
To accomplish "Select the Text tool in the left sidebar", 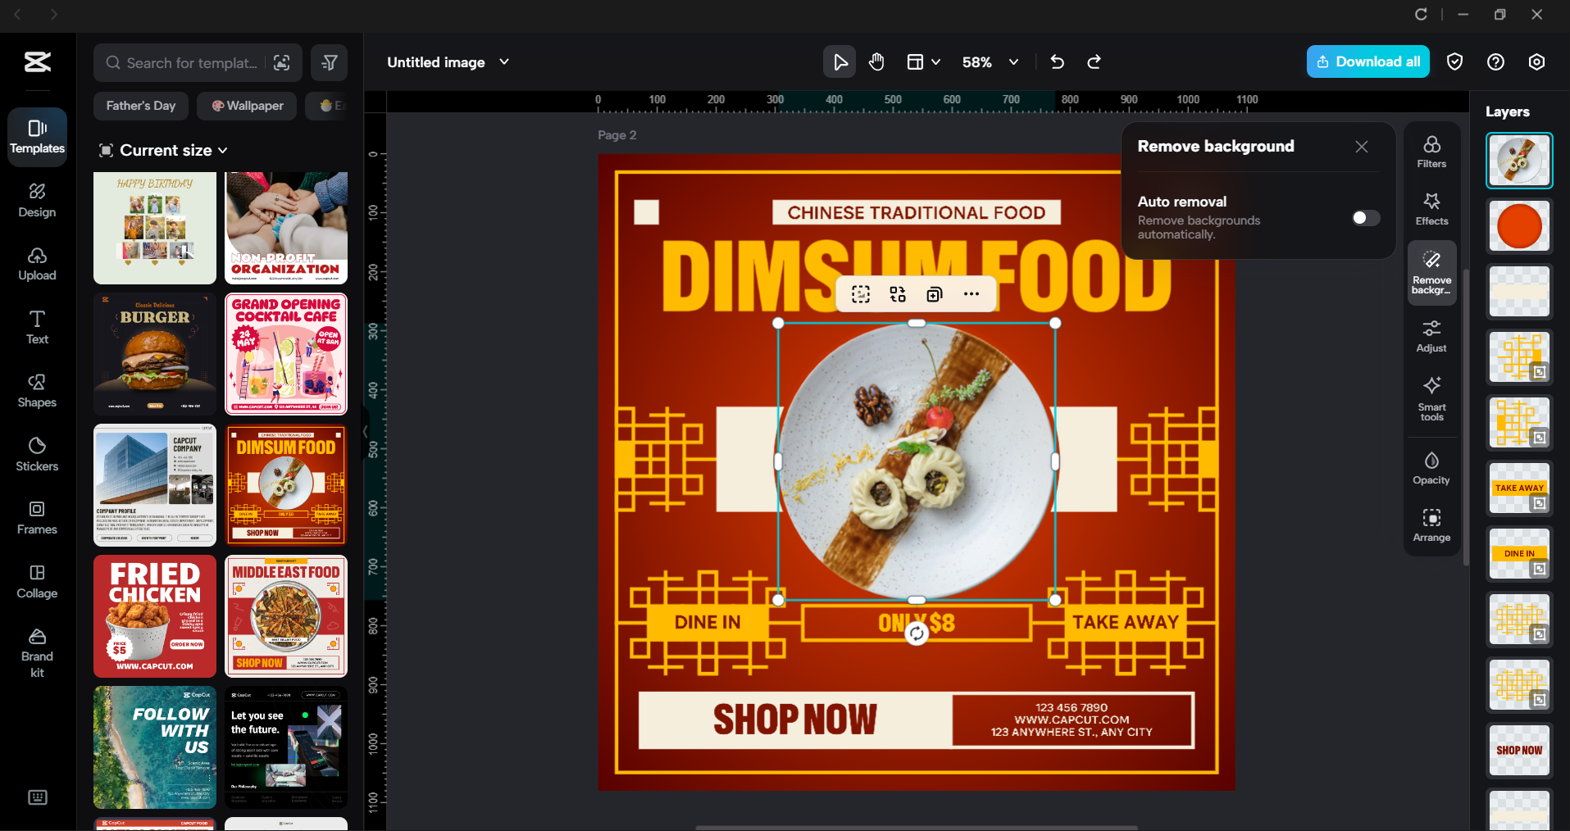I will pos(36,327).
